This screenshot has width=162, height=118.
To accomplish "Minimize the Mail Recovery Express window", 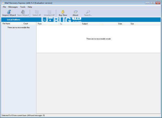I will click(x=147, y=3).
